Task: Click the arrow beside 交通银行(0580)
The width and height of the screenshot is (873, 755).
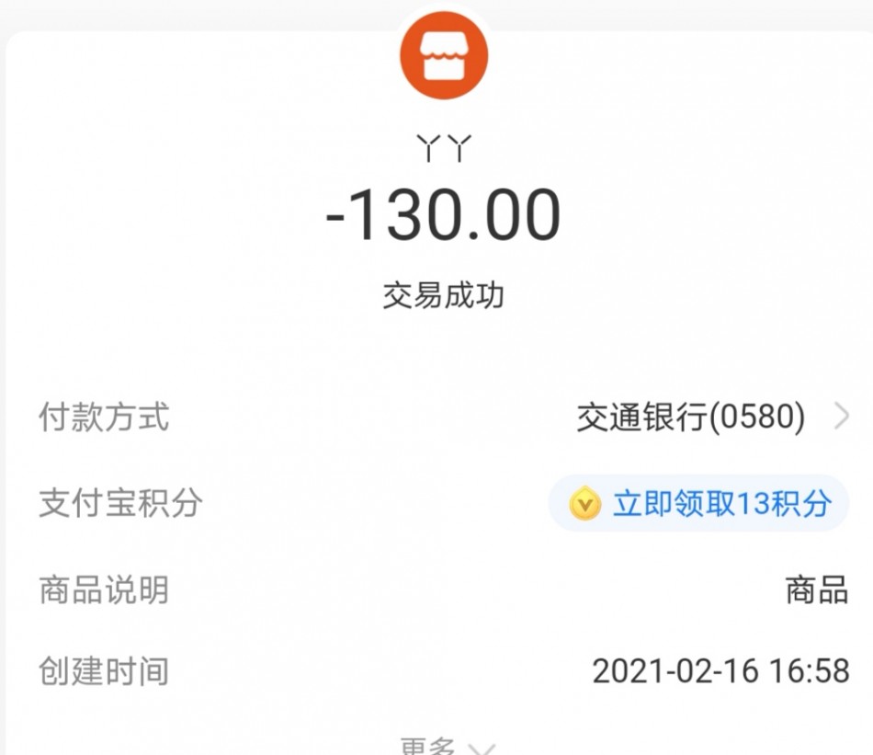Action: [x=842, y=418]
